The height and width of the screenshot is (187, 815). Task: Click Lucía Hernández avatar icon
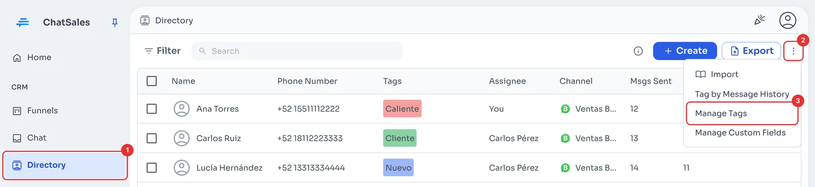pos(181,168)
